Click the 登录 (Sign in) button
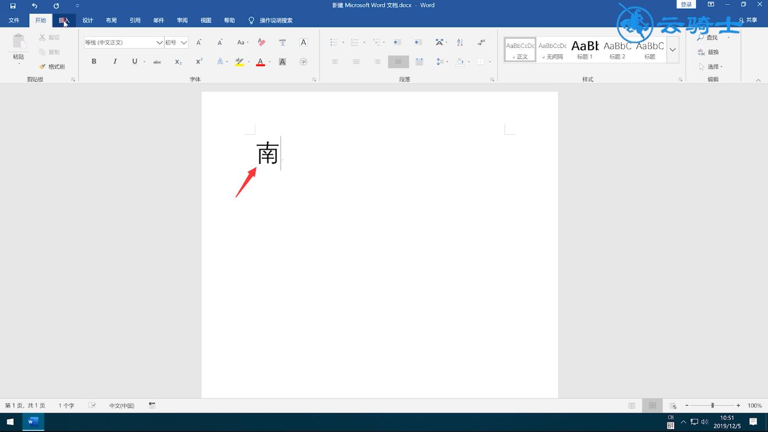This screenshot has width=768, height=432. point(686,5)
